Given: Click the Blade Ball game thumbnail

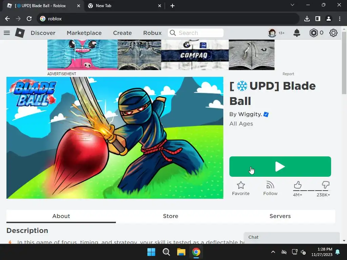Looking at the screenshot, I should 115,138.
